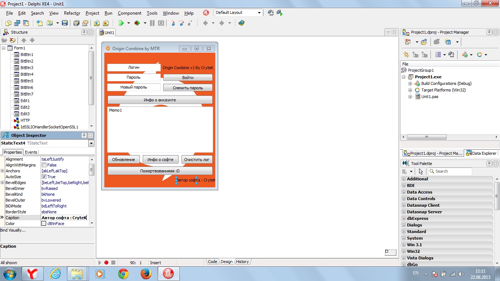Click the Инфо о аккаунте button

(x=160, y=100)
